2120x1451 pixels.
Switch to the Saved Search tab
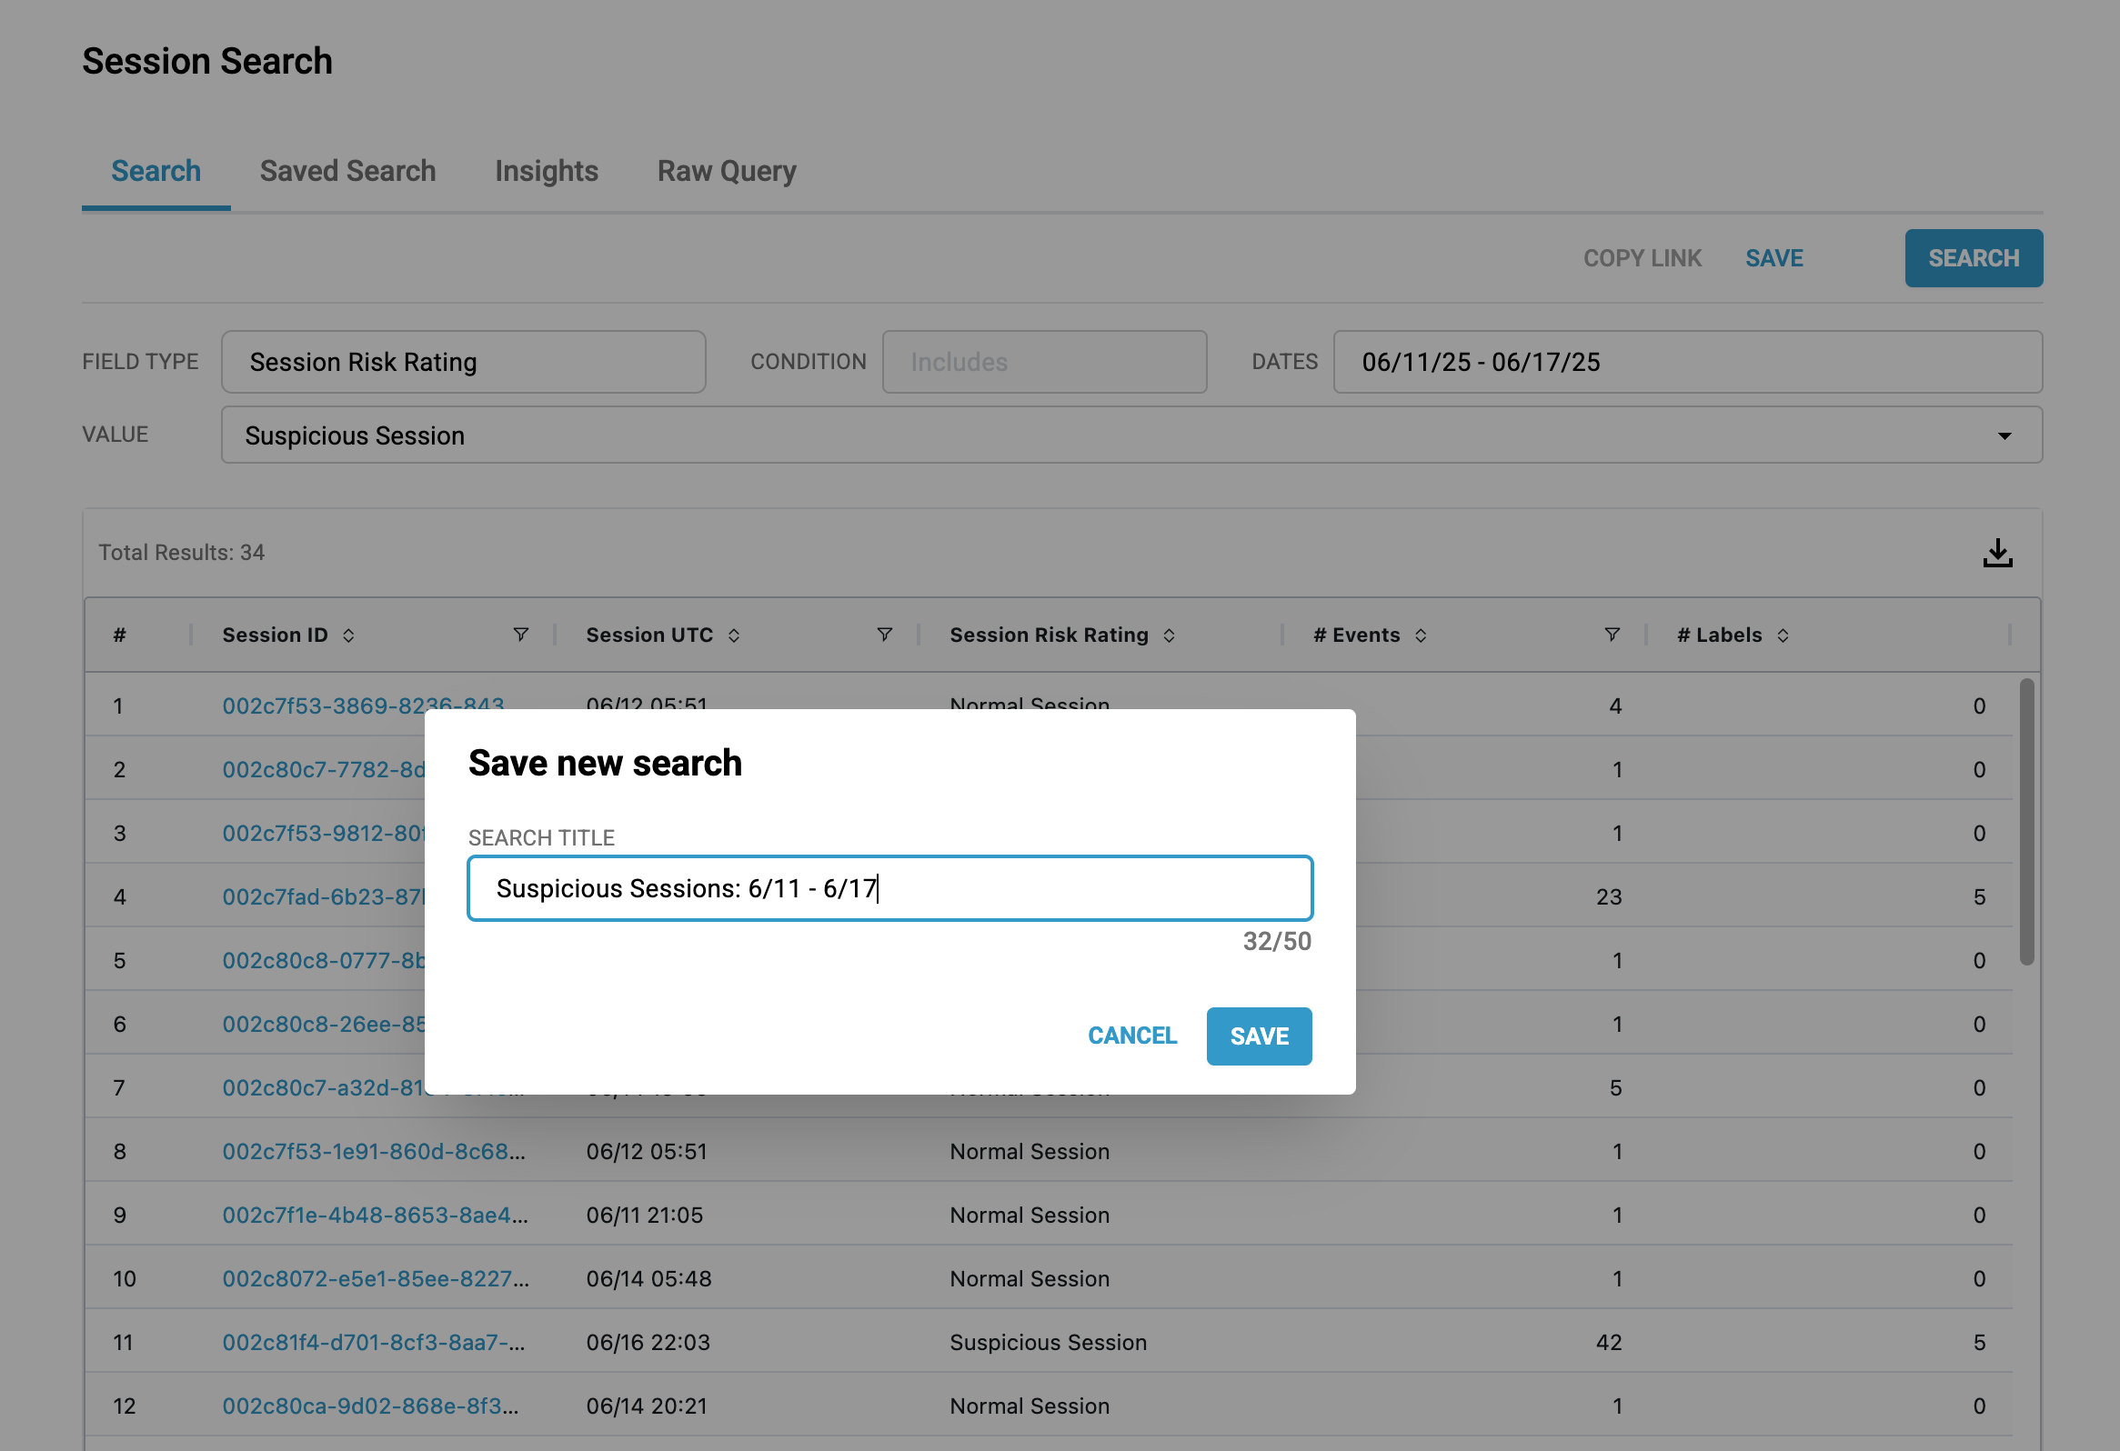(x=347, y=172)
